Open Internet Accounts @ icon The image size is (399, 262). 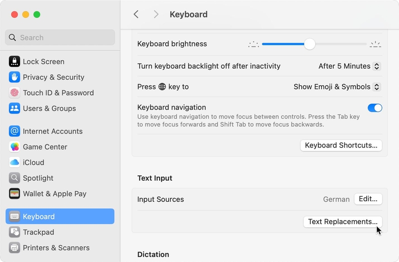(14, 131)
